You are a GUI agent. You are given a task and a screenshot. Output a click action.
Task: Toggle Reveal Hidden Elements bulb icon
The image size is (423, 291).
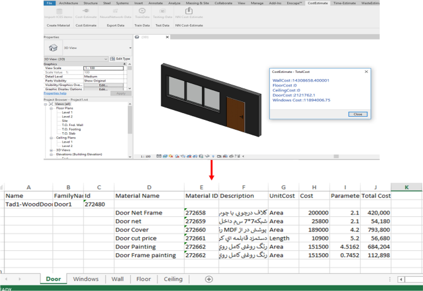[213, 156]
